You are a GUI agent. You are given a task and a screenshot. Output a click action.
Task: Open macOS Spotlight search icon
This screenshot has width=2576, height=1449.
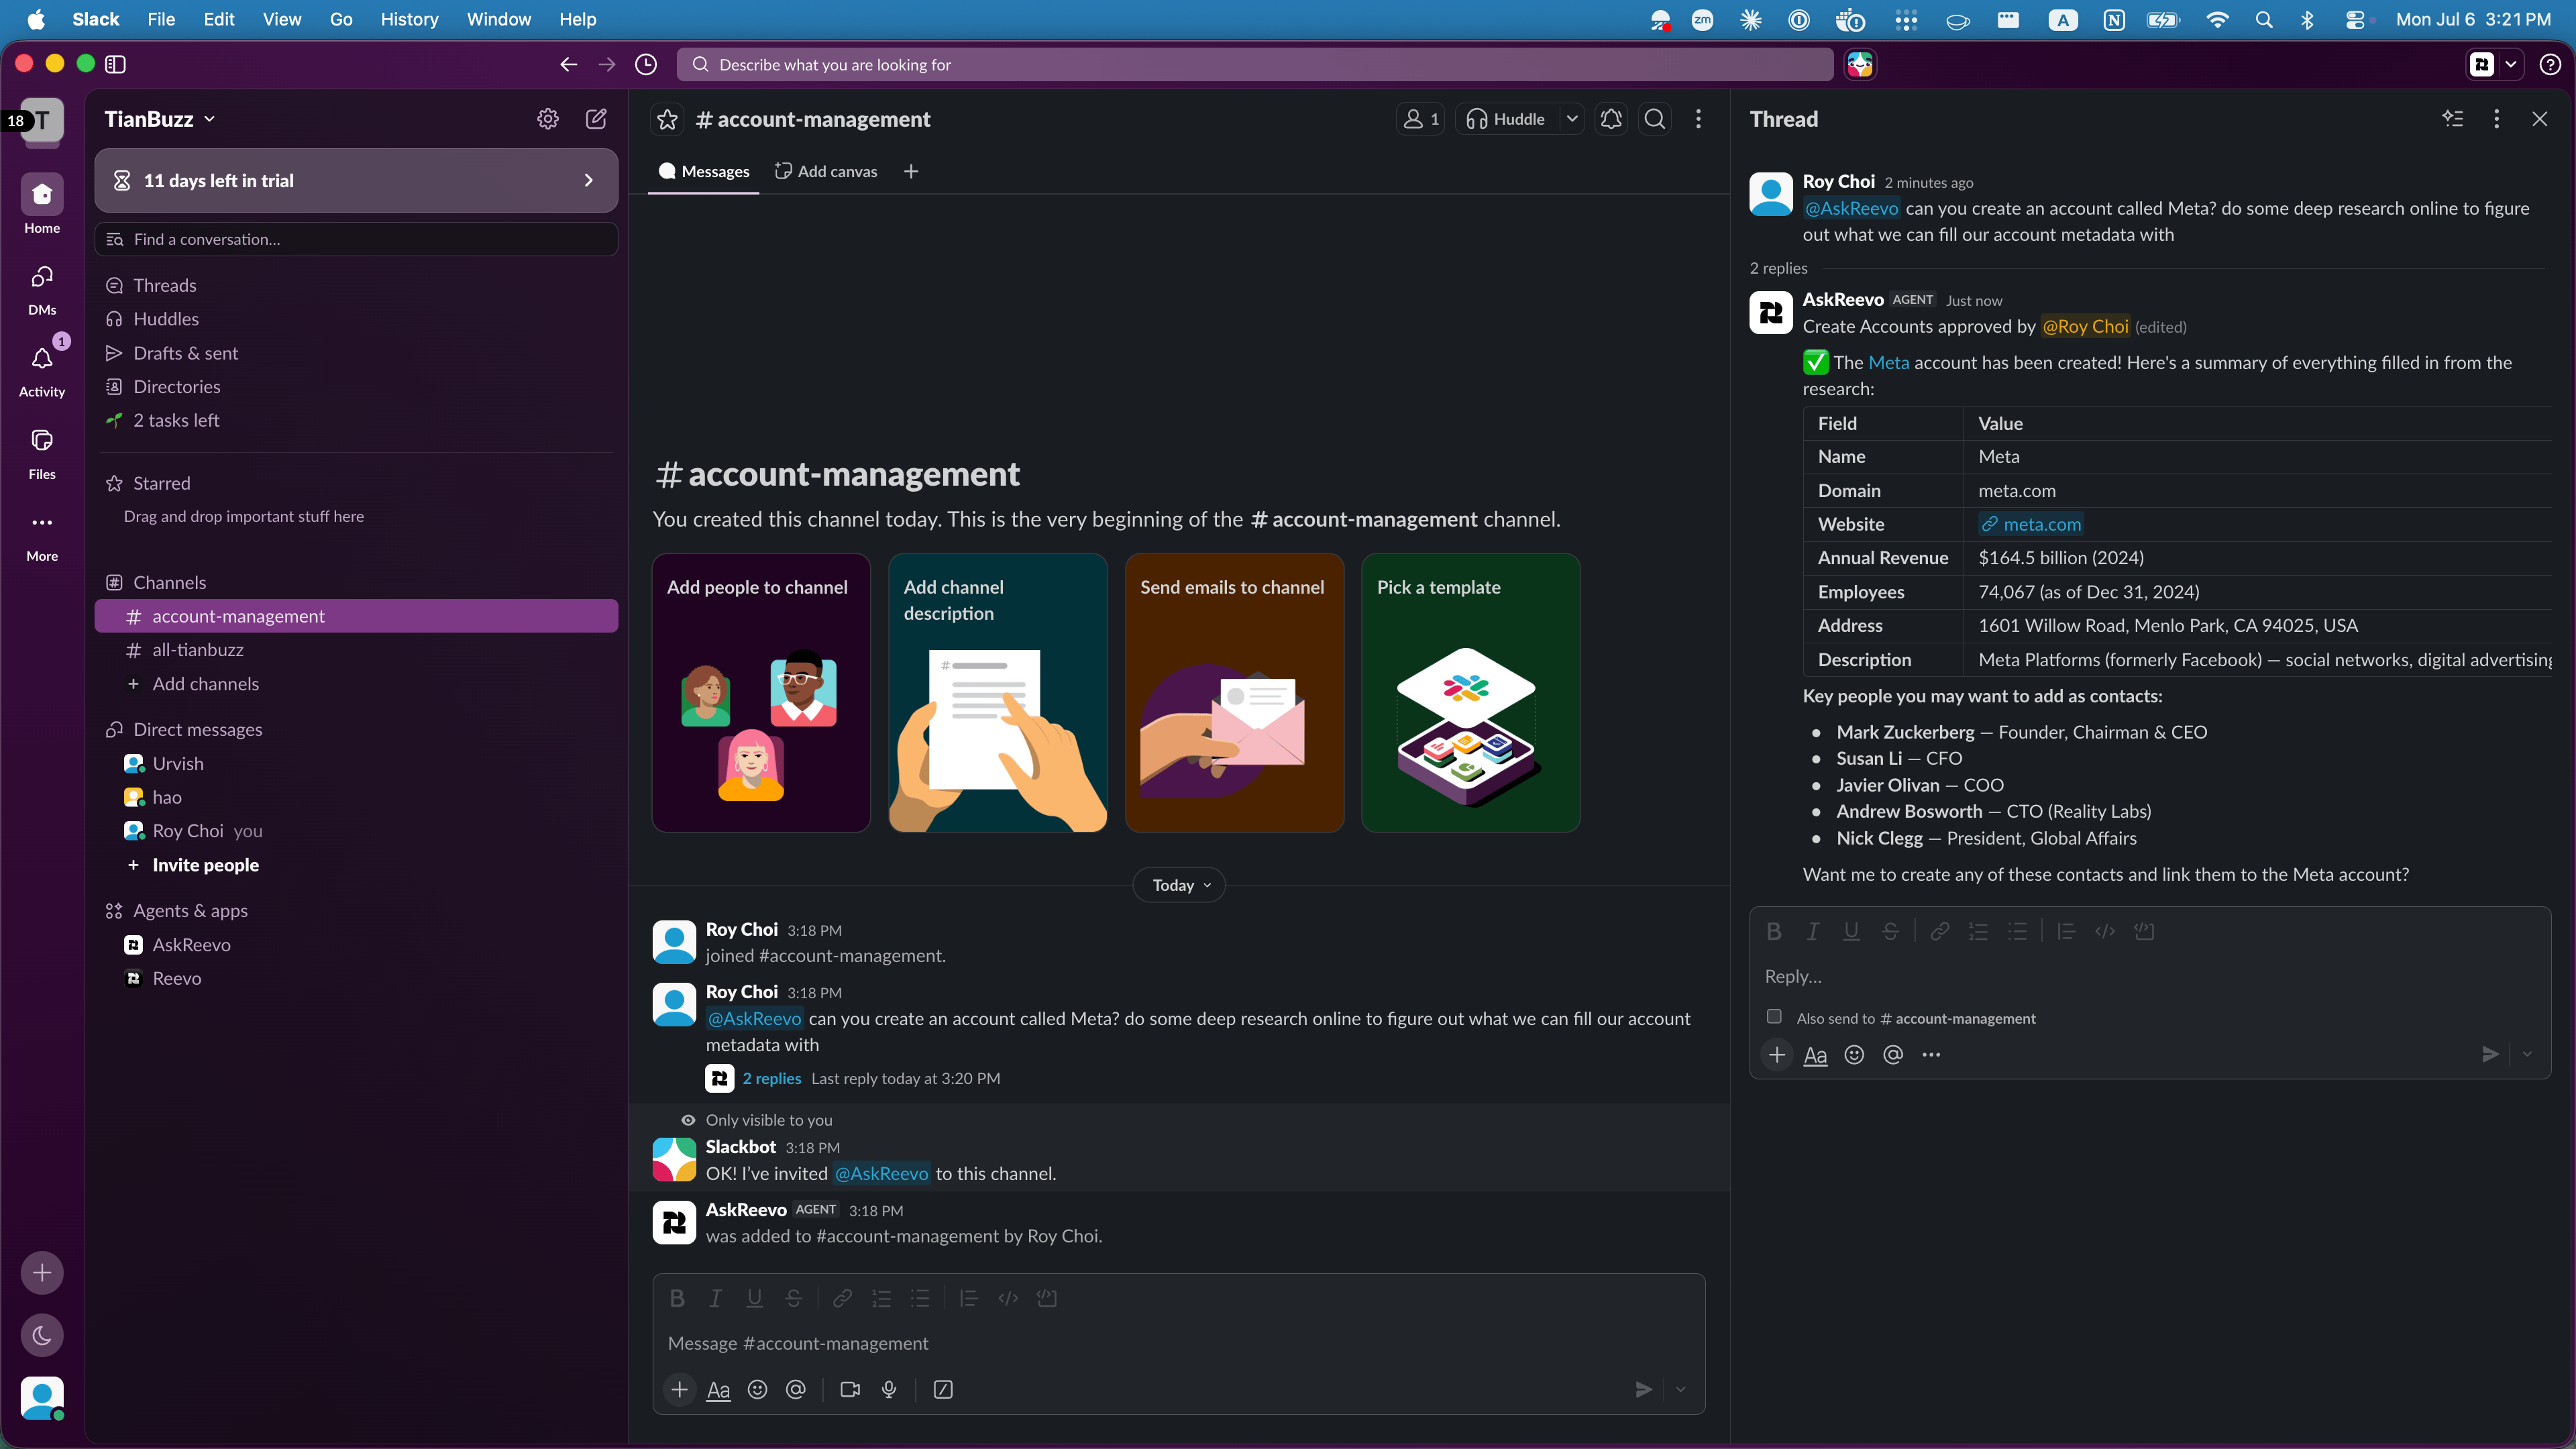pos(2264,19)
